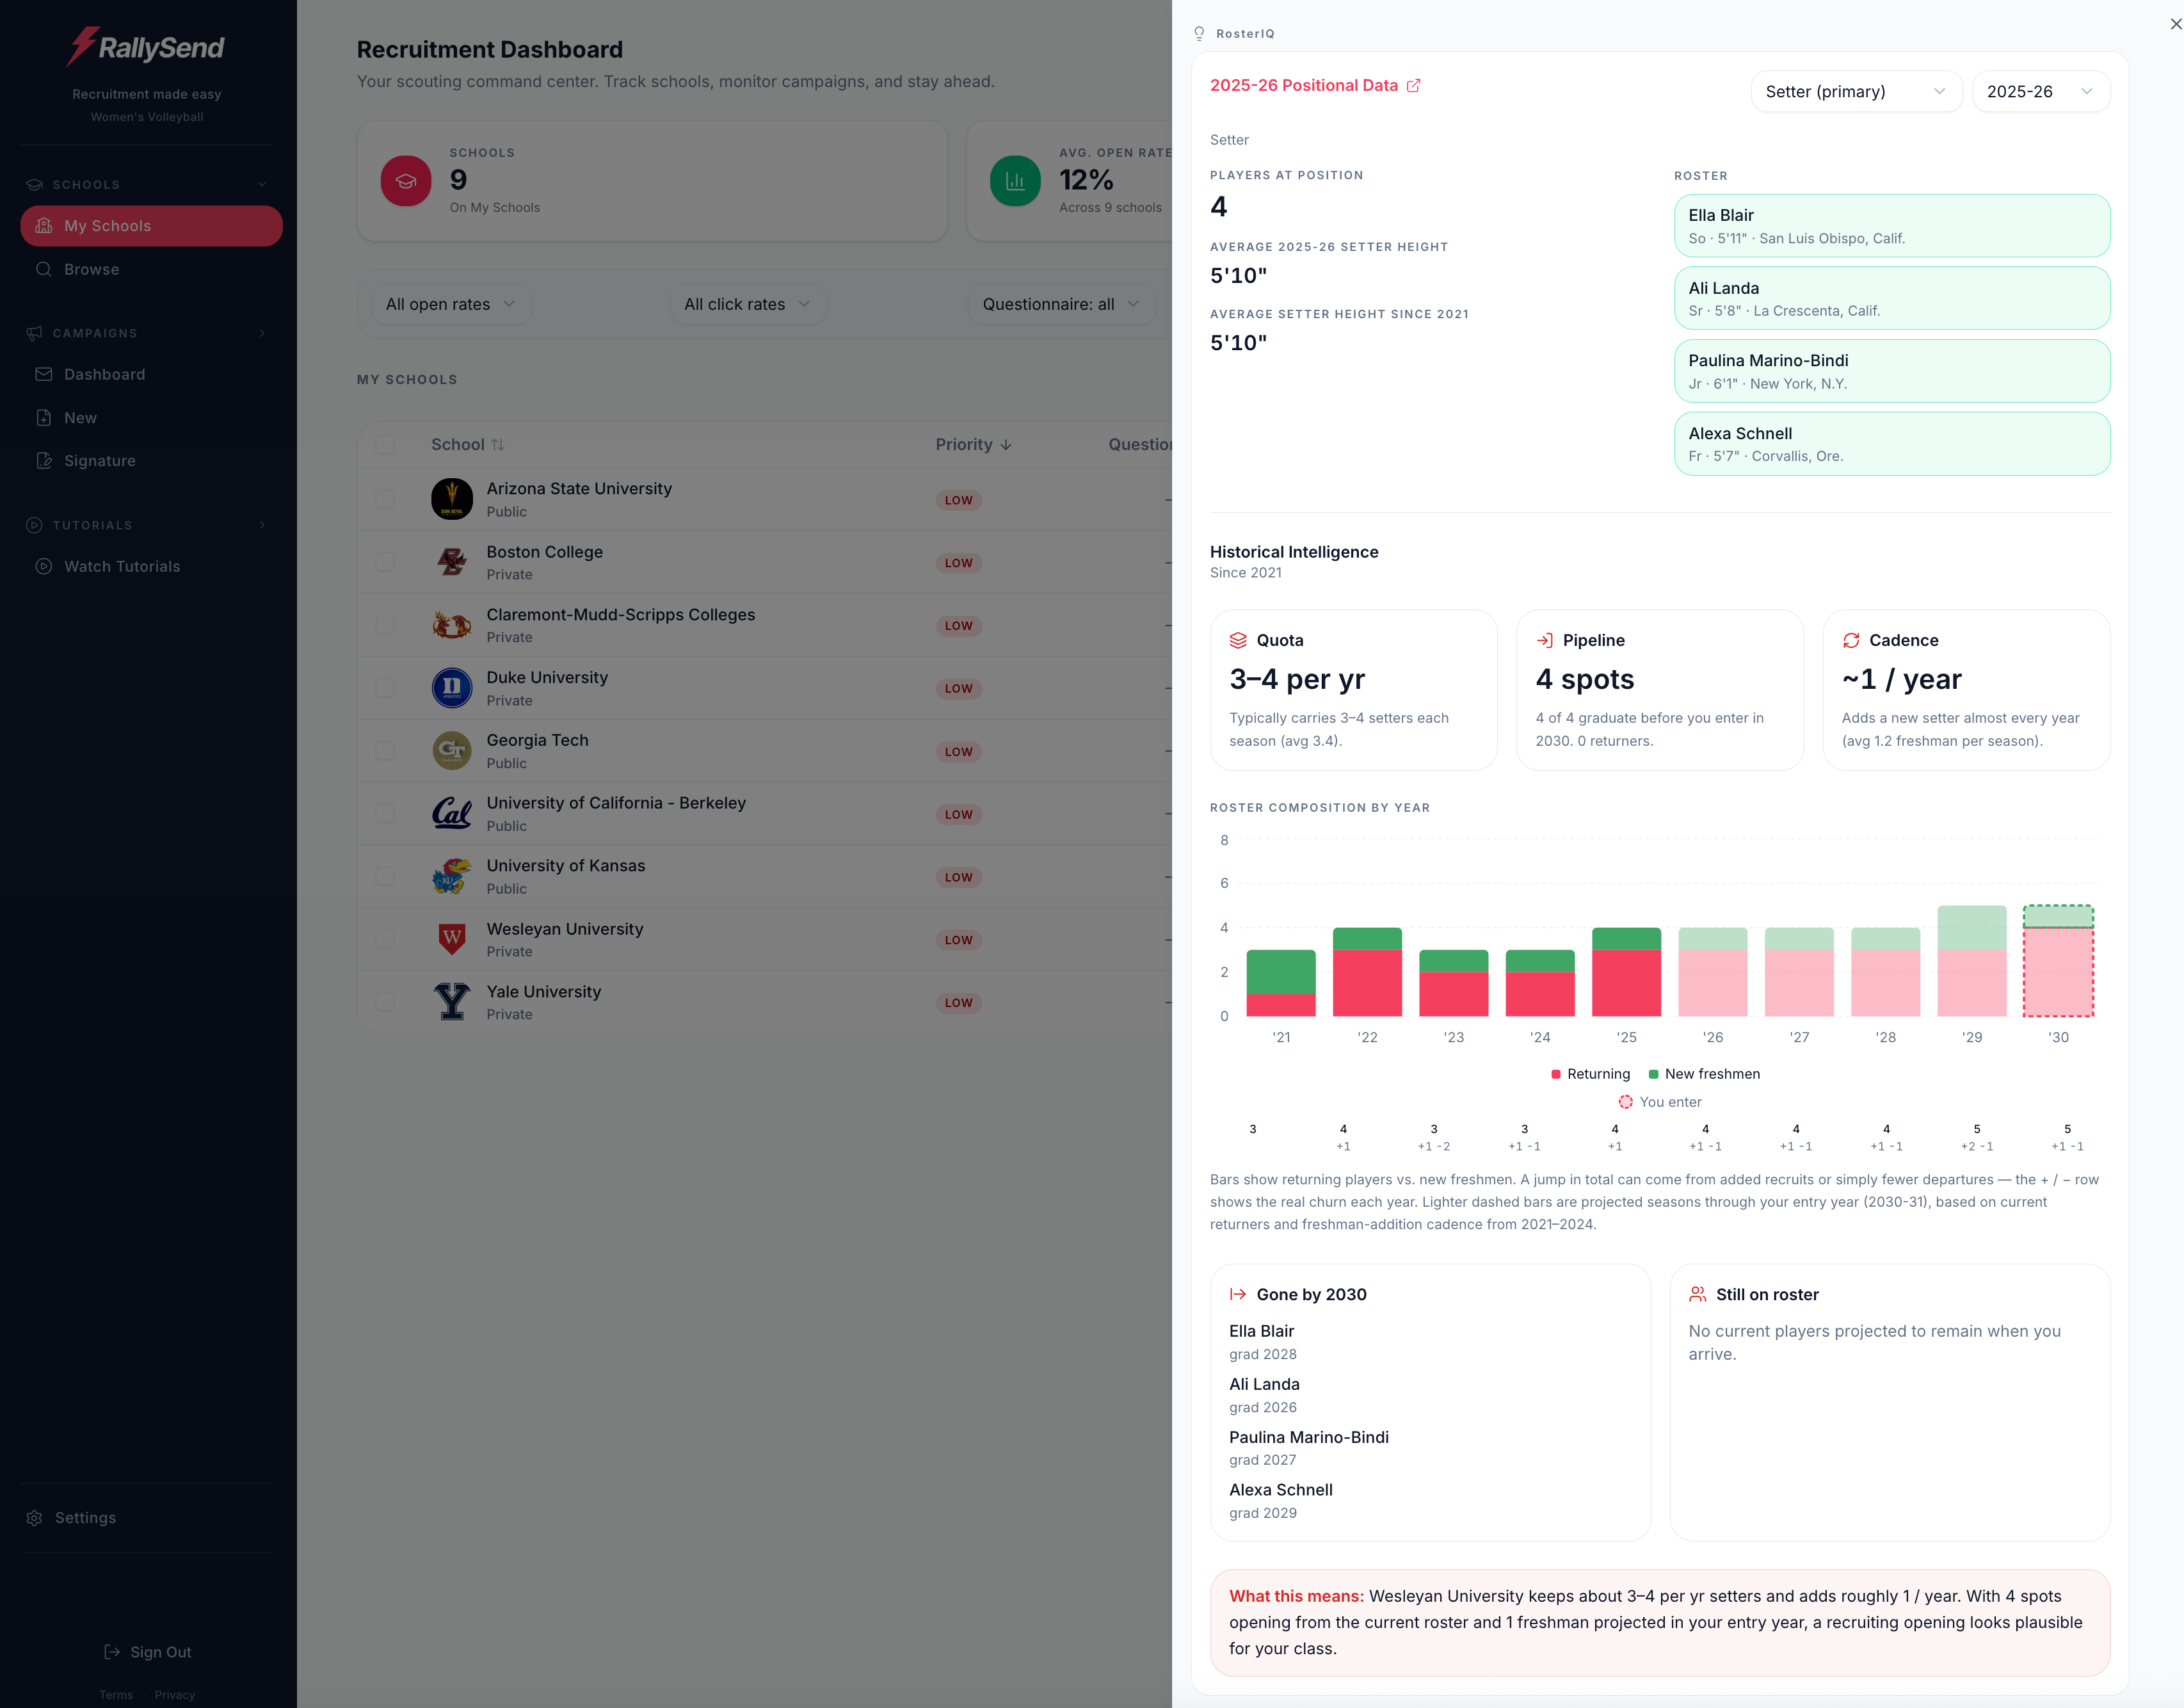Screen dimensions: 2184x1708
Task: Click the Still on roster people icon
Action: (1698, 1294)
